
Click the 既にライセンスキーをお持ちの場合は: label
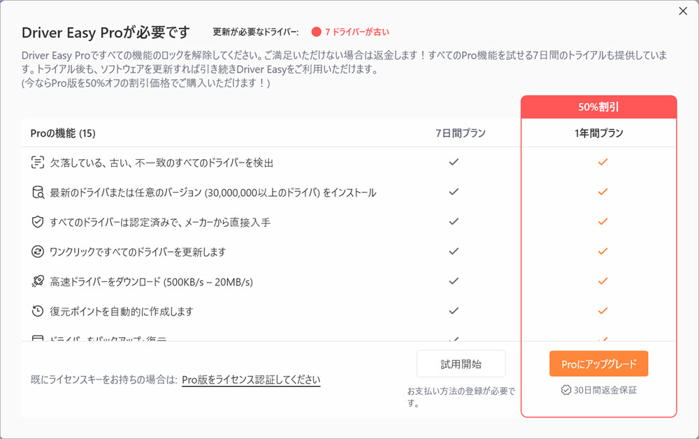[104, 380]
